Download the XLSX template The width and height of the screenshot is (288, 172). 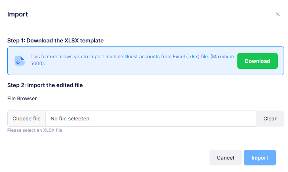coord(257,61)
